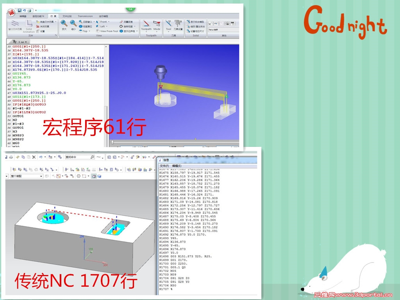Click the search magnifier in 查找命令 box
This screenshot has height=300, width=400.
[93, 157]
